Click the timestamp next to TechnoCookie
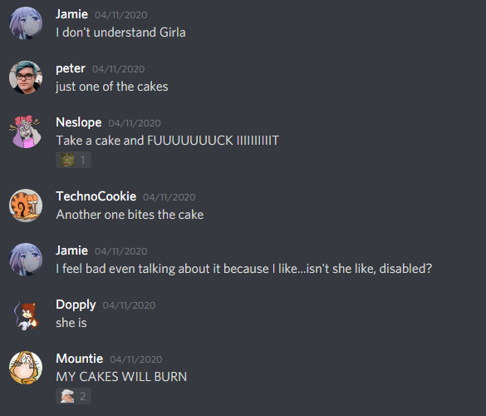Image resolution: width=486 pixels, height=416 pixels. point(169,197)
